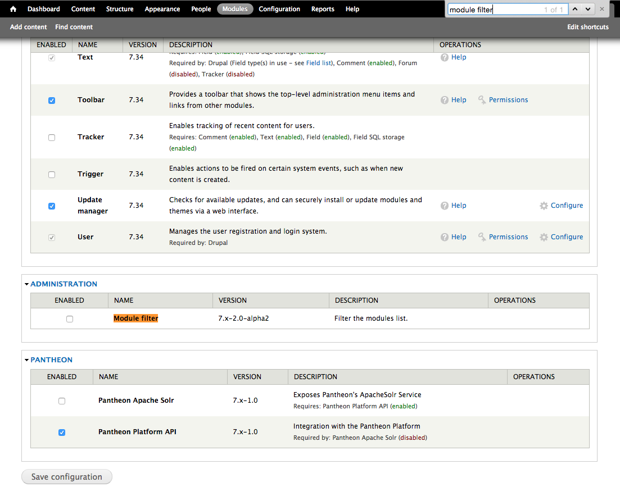Image resolution: width=620 pixels, height=496 pixels.
Task: Open Help link for Text module
Action: 459,57
